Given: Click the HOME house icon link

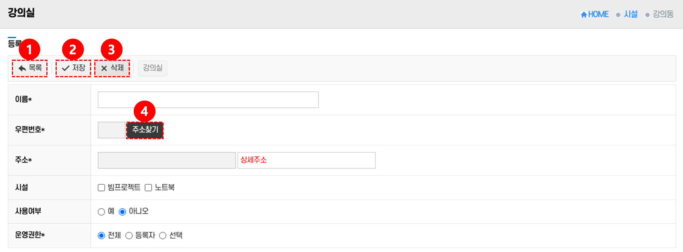Looking at the screenshot, I should [595, 15].
